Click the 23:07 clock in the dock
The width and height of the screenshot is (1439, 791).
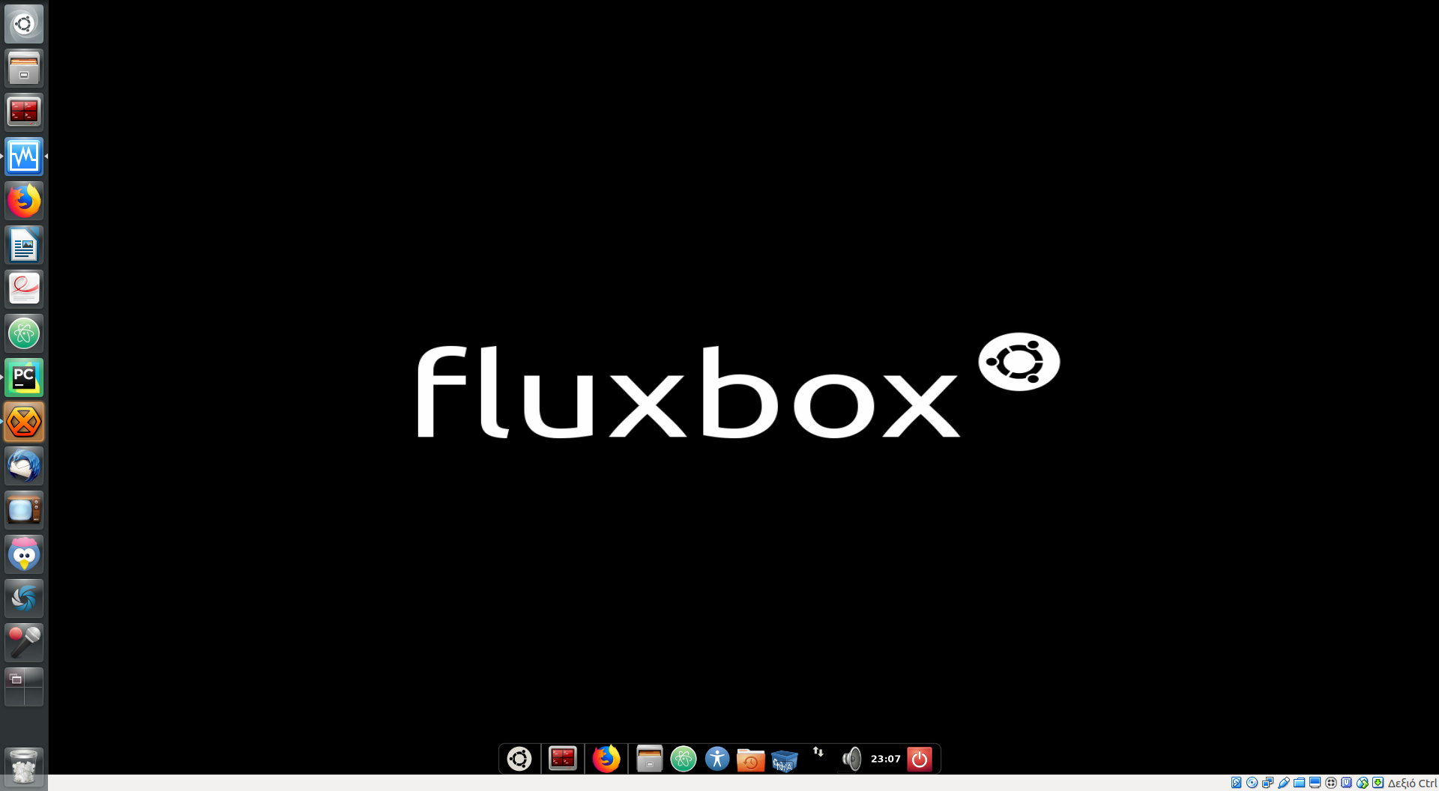pos(886,759)
